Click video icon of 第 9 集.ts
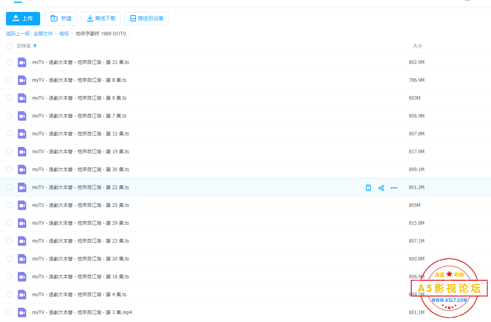This screenshot has height=322, width=491. (x=22, y=98)
